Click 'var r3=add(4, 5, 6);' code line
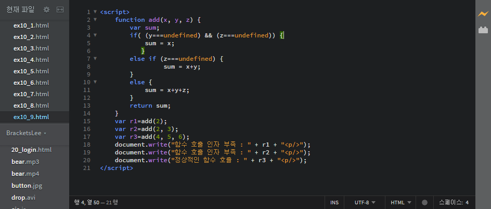Screen dimensions: 491x209 point(152,137)
